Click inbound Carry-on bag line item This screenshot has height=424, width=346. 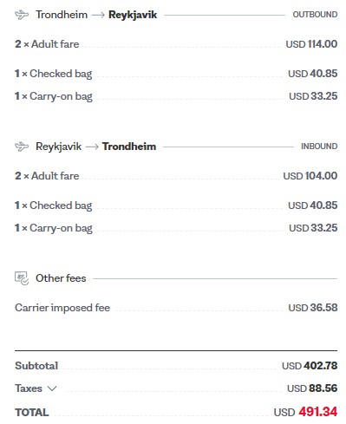click(176, 228)
